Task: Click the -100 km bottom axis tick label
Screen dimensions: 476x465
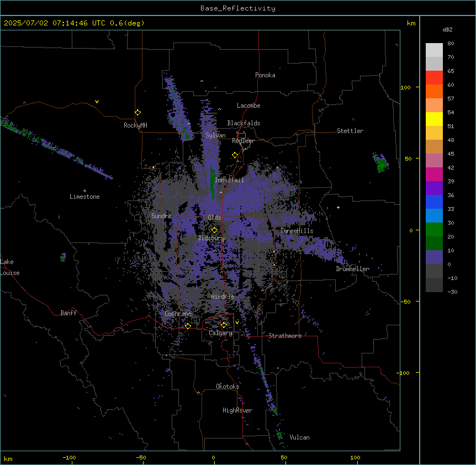Action: click(x=69, y=457)
